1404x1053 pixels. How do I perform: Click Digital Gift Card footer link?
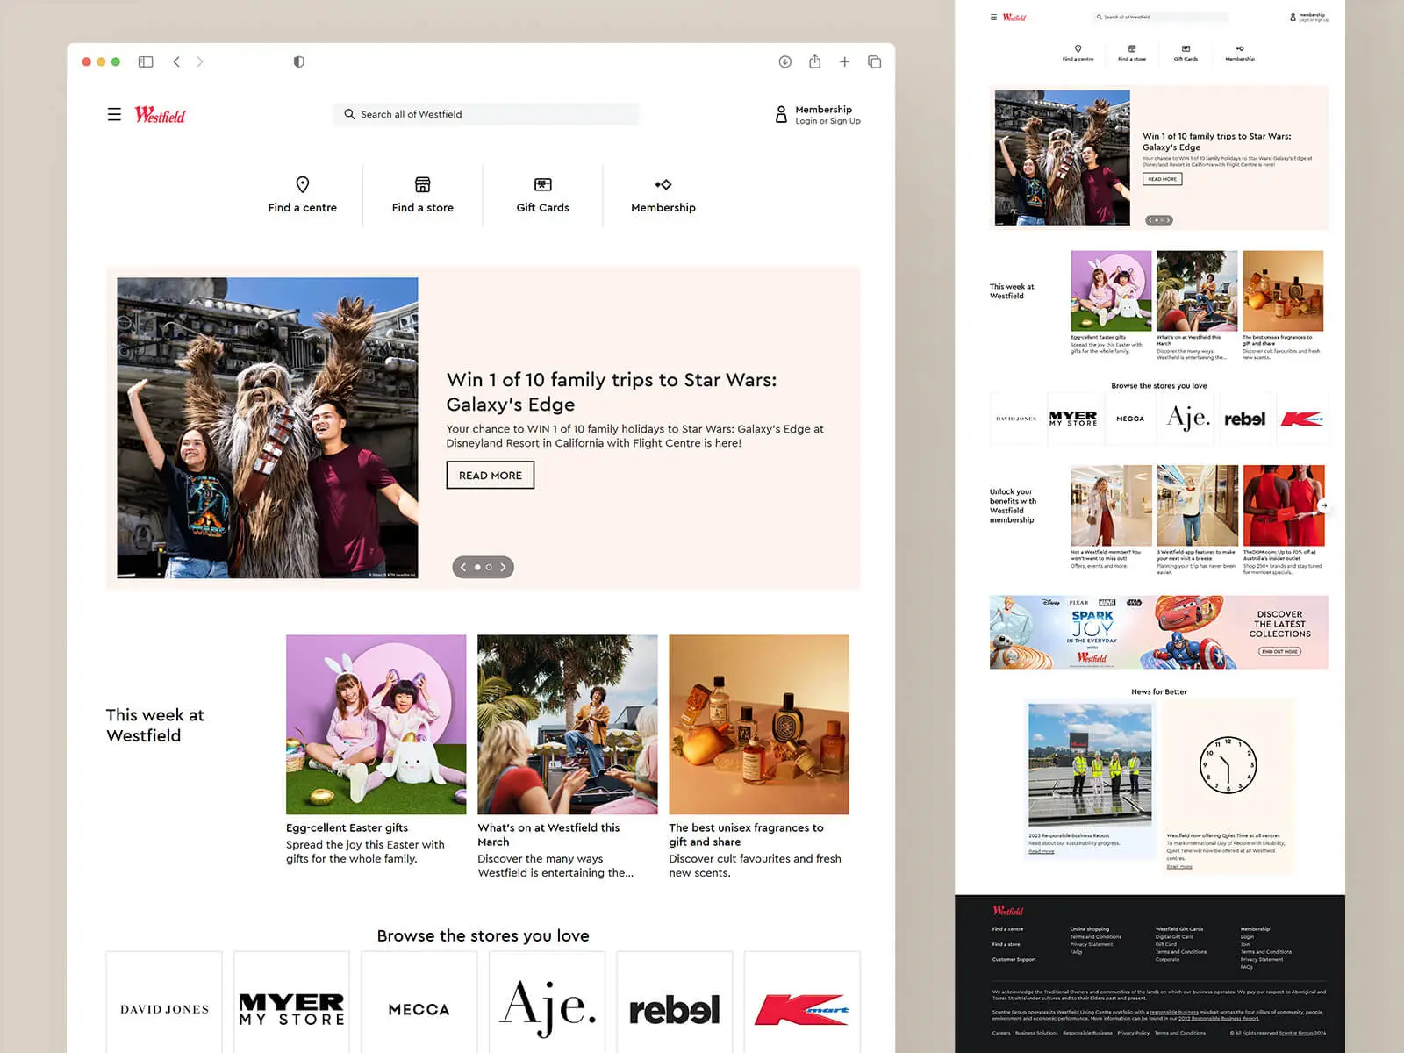coord(1174,936)
